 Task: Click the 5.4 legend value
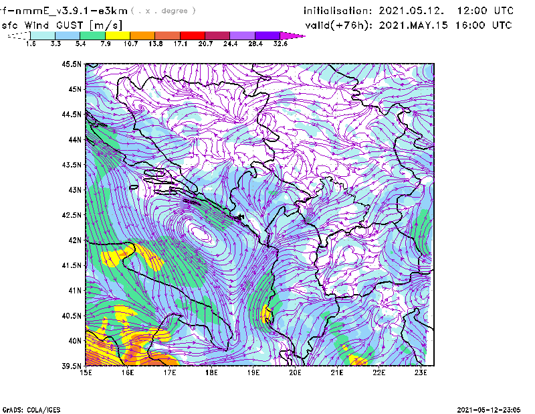(80, 44)
